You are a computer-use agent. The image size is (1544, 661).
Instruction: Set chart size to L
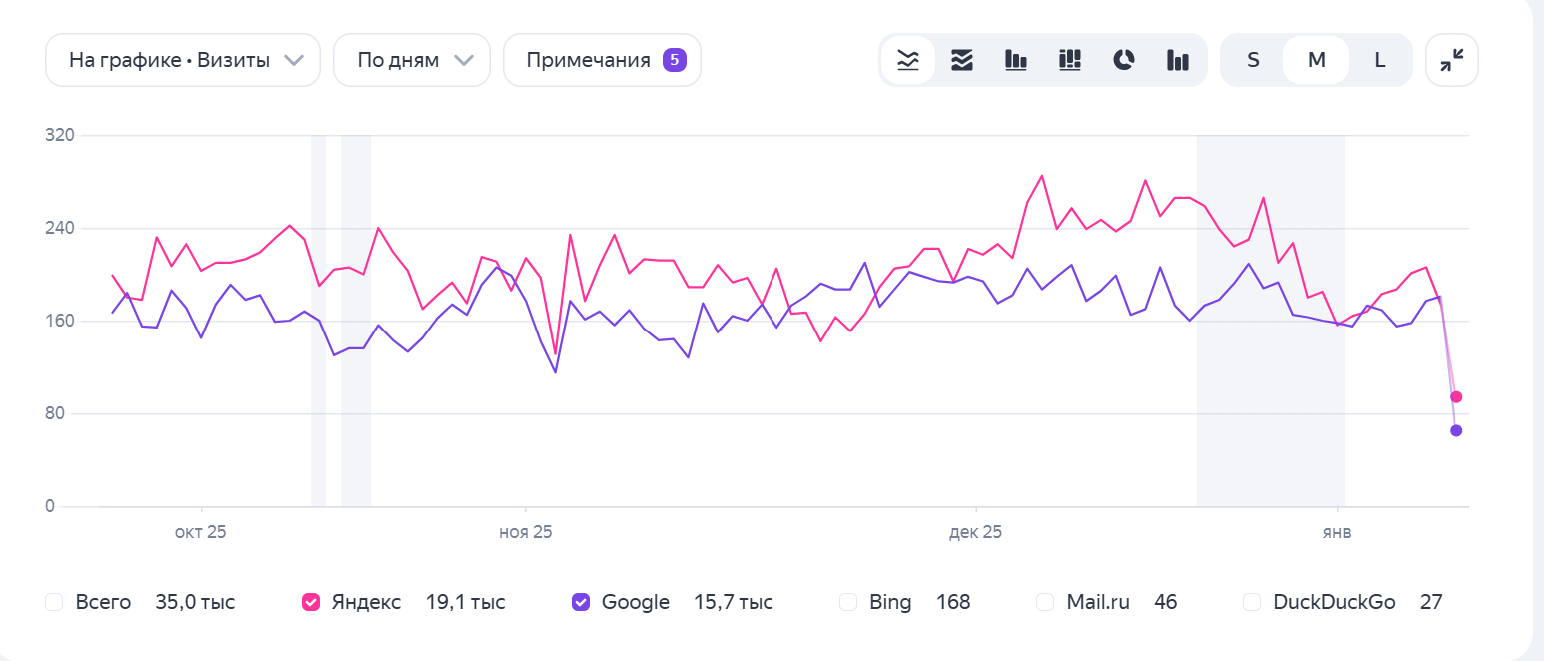pyautogui.click(x=1380, y=60)
